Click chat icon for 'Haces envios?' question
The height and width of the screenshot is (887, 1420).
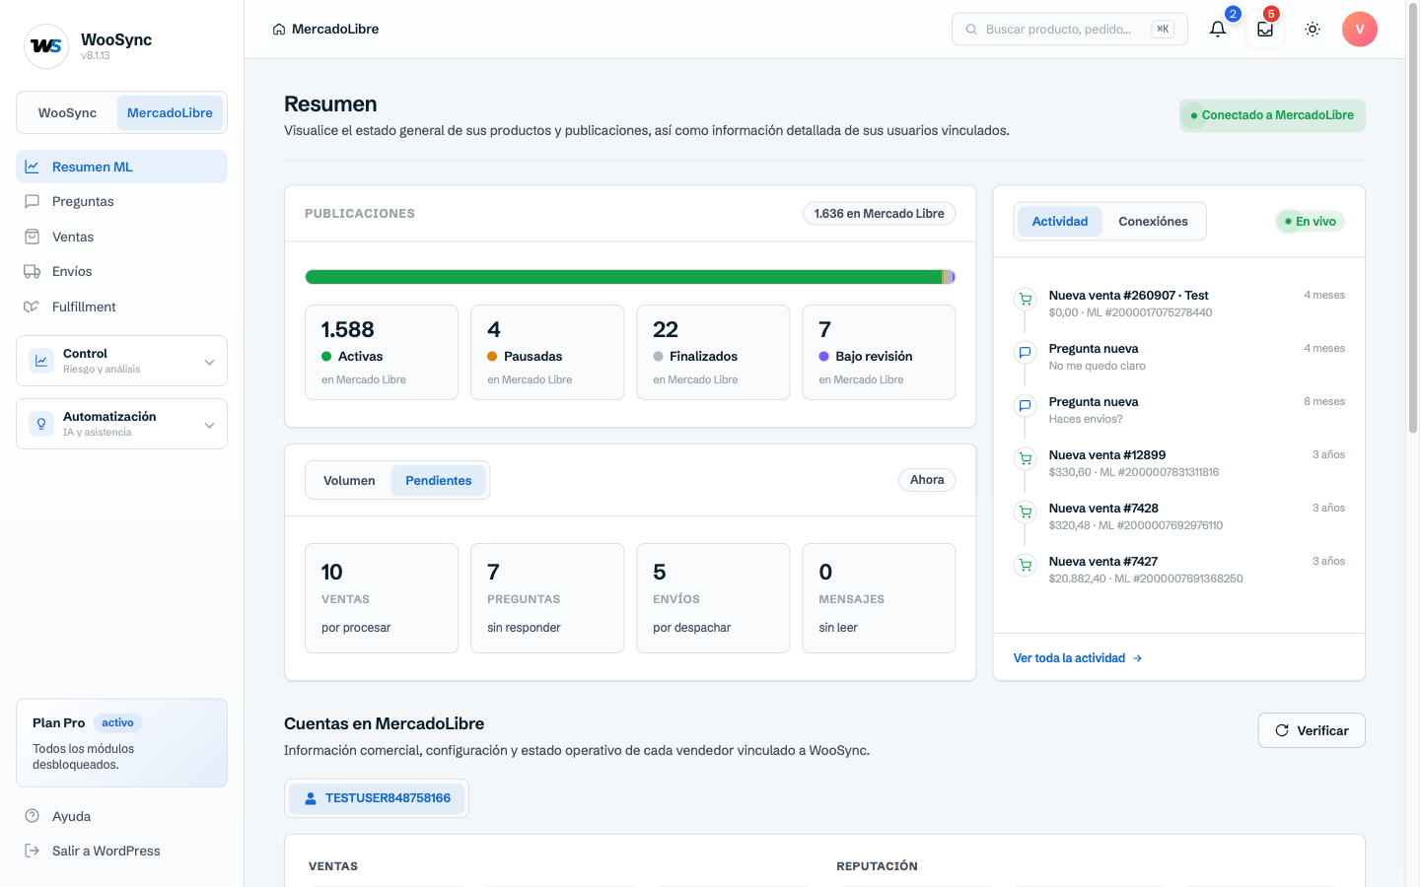[x=1026, y=405]
